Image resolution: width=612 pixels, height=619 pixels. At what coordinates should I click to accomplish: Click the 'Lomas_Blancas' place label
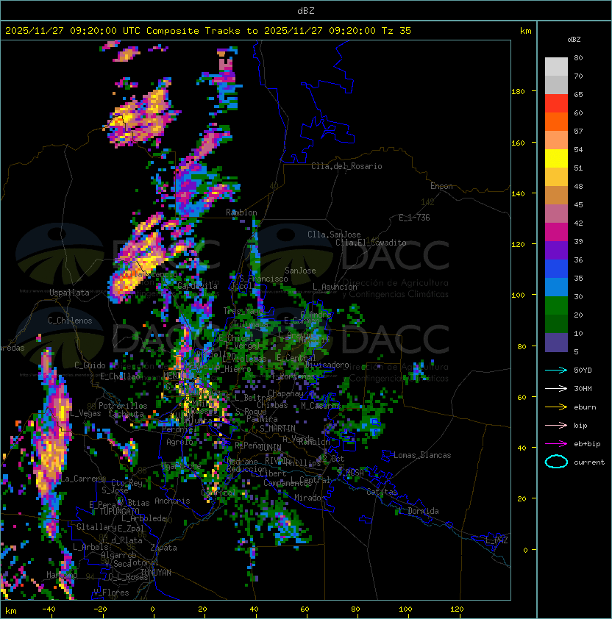(x=422, y=455)
